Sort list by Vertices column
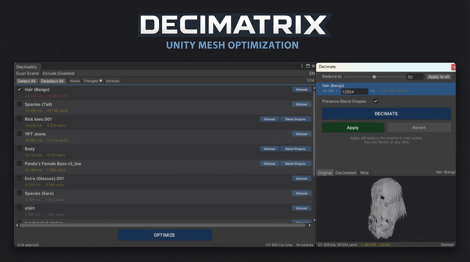470x262 pixels. point(113,81)
